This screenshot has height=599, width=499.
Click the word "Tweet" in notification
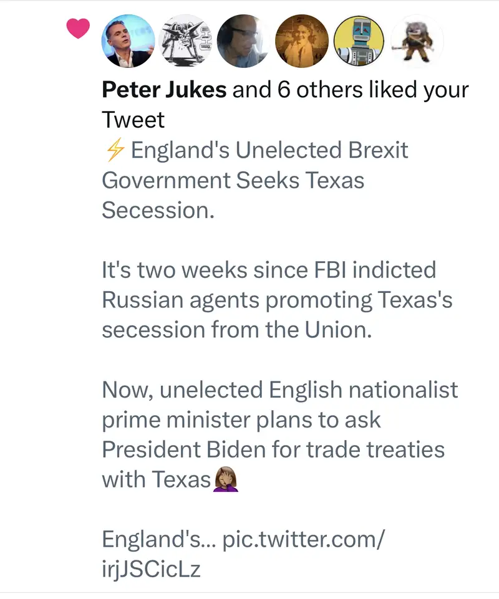coord(133,120)
